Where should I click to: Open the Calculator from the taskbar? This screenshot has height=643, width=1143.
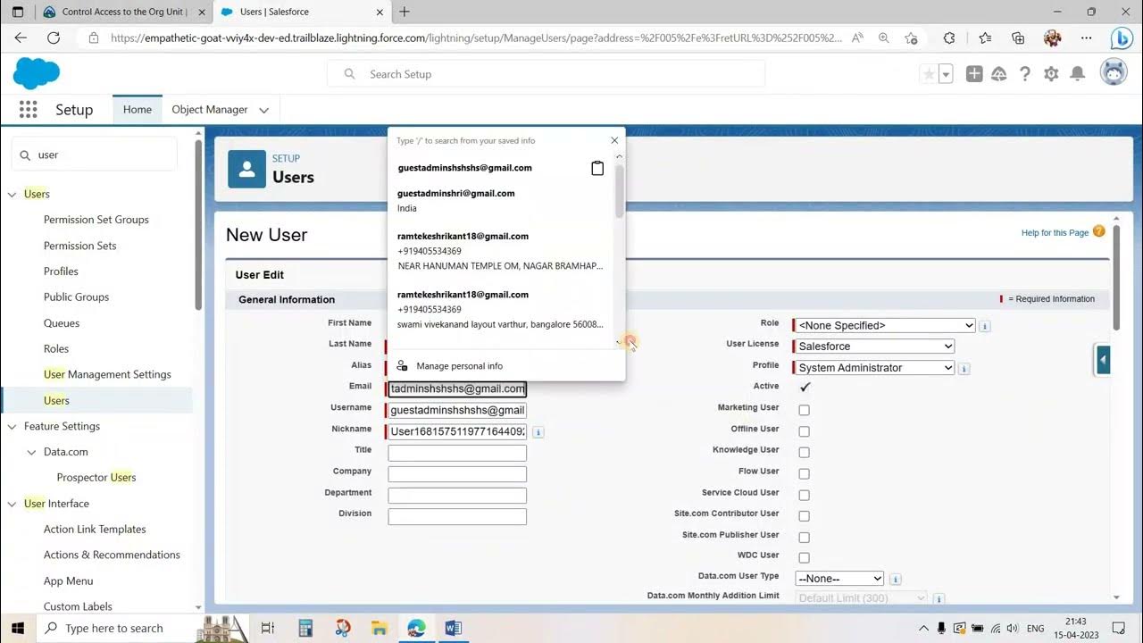point(306,628)
